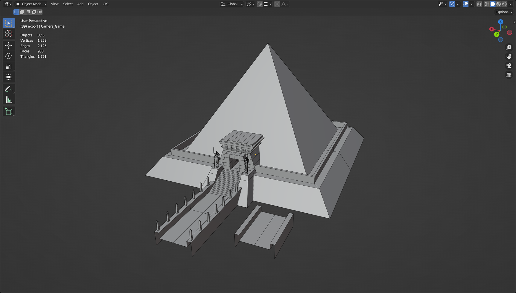Toggle camera view with camera icon
The width and height of the screenshot is (516, 293).
509,66
